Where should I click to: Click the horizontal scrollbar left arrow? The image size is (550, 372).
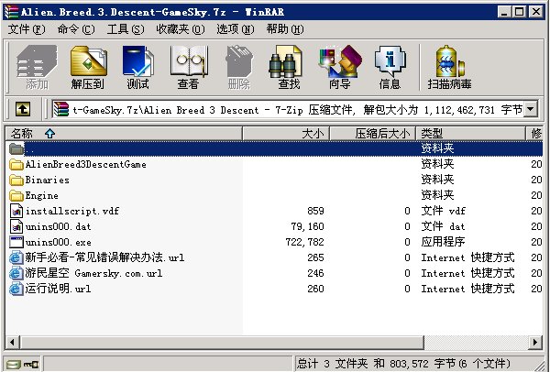(12, 342)
